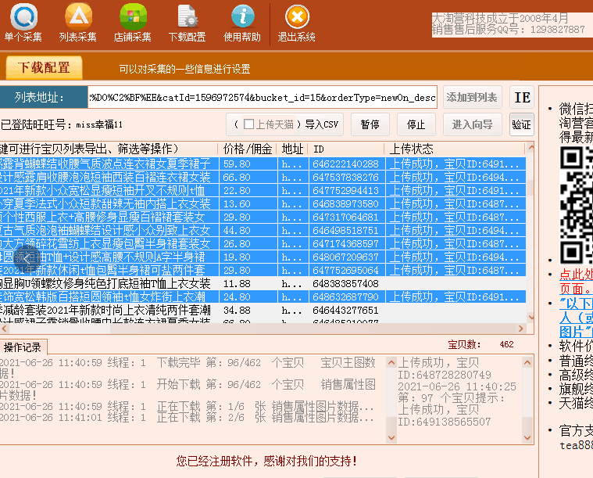Select row with ID 648067209637
This screenshot has height=478, width=593.
(x=263, y=257)
